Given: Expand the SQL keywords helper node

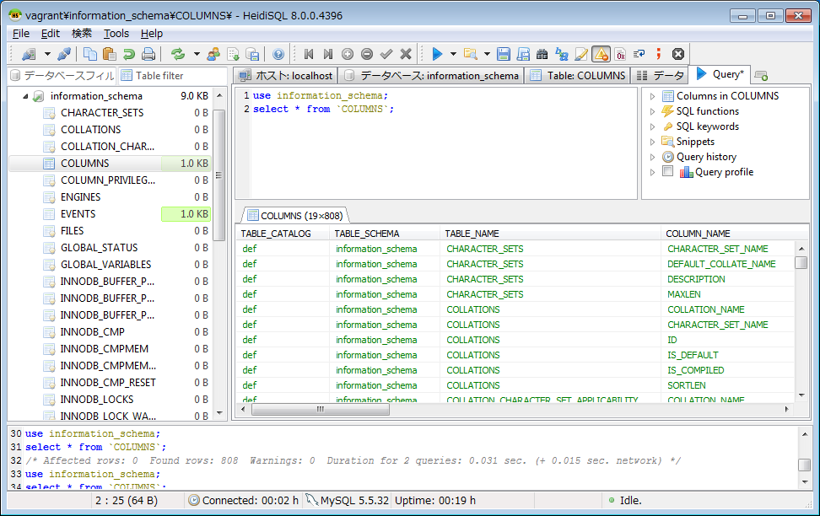Looking at the screenshot, I should pos(652,126).
